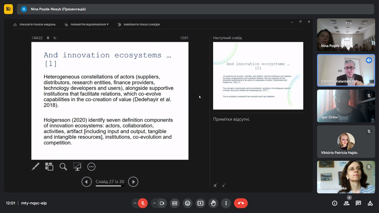Leave the call with red hang-up button
The image size is (379, 213).
241,203
